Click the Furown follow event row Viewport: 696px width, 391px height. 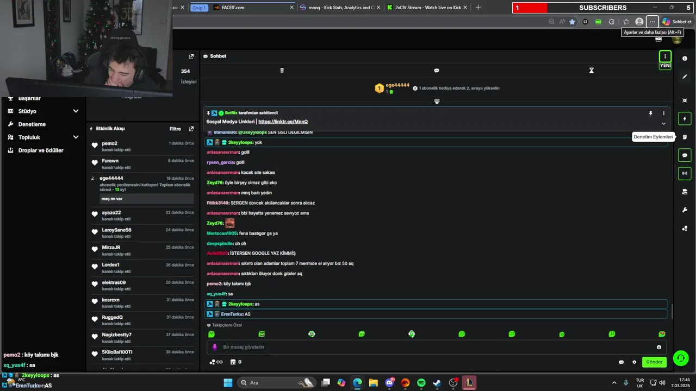point(142,164)
